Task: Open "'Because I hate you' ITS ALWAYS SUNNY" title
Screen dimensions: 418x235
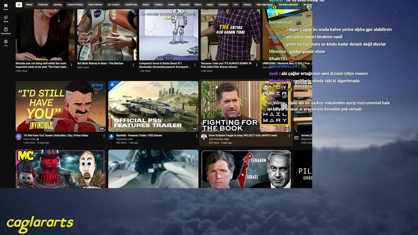Action: [x=227, y=65]
